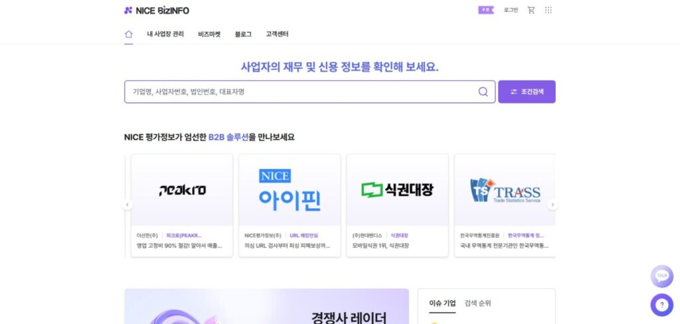Screen dimensions: 680x324
Task: Open the 경쟁사 레이더 banner
Action: (266, 306)
